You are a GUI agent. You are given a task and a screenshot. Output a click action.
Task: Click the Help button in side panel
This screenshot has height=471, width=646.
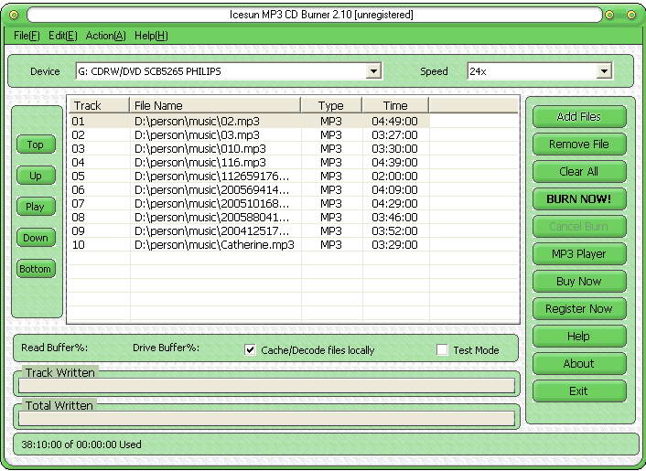[x=579, y=337]
